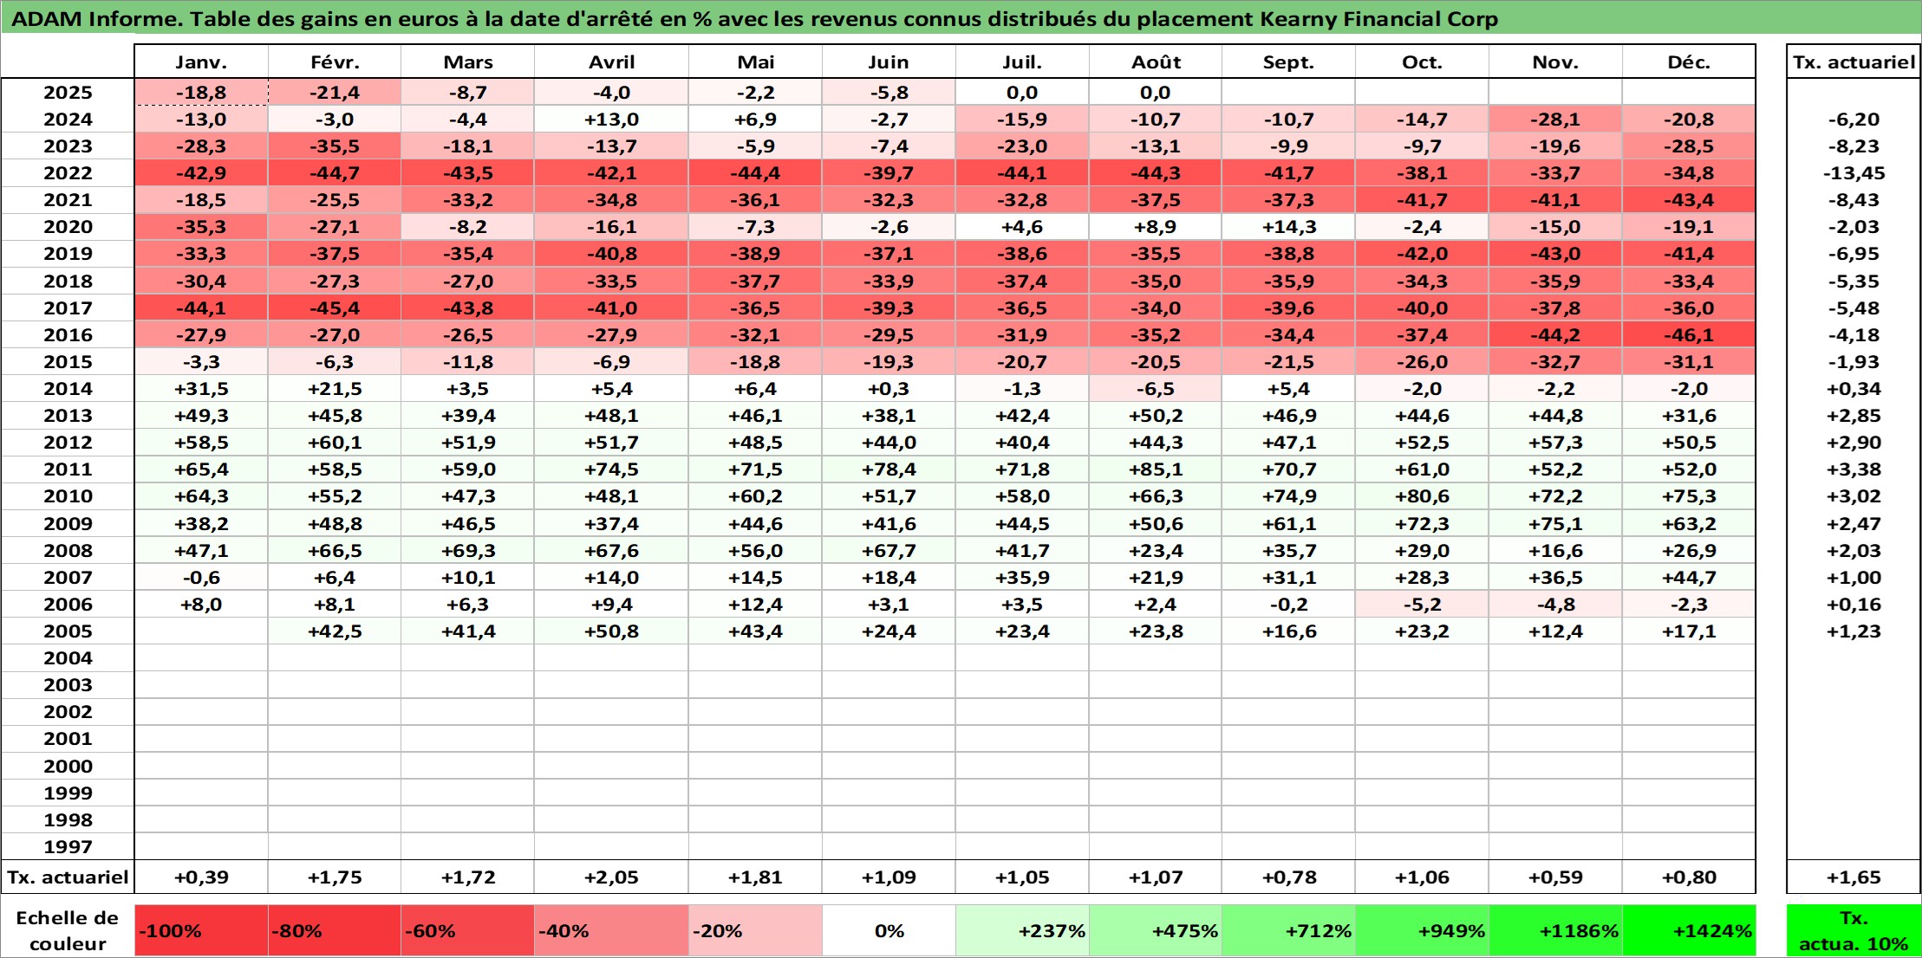Click cell -3,3 in January 2015
This screenshot has height=958, width=1922.
201,362
